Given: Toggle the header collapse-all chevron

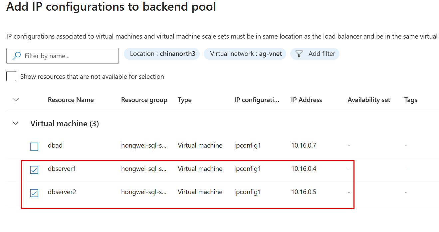Looking at the screenshot, I should coord(15,100).
